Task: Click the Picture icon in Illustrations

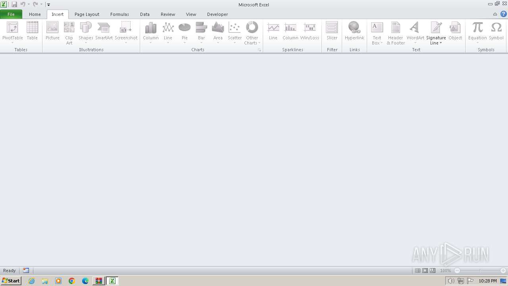Action: click(x=52, y=28)
